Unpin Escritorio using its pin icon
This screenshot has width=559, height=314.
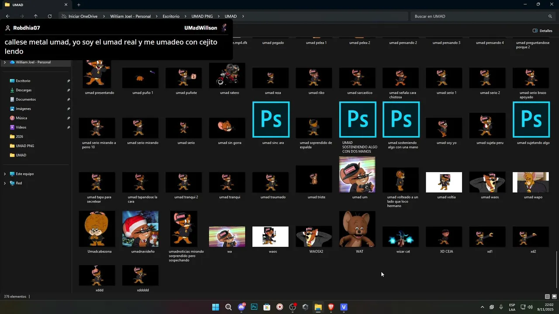tap(69, 81)
